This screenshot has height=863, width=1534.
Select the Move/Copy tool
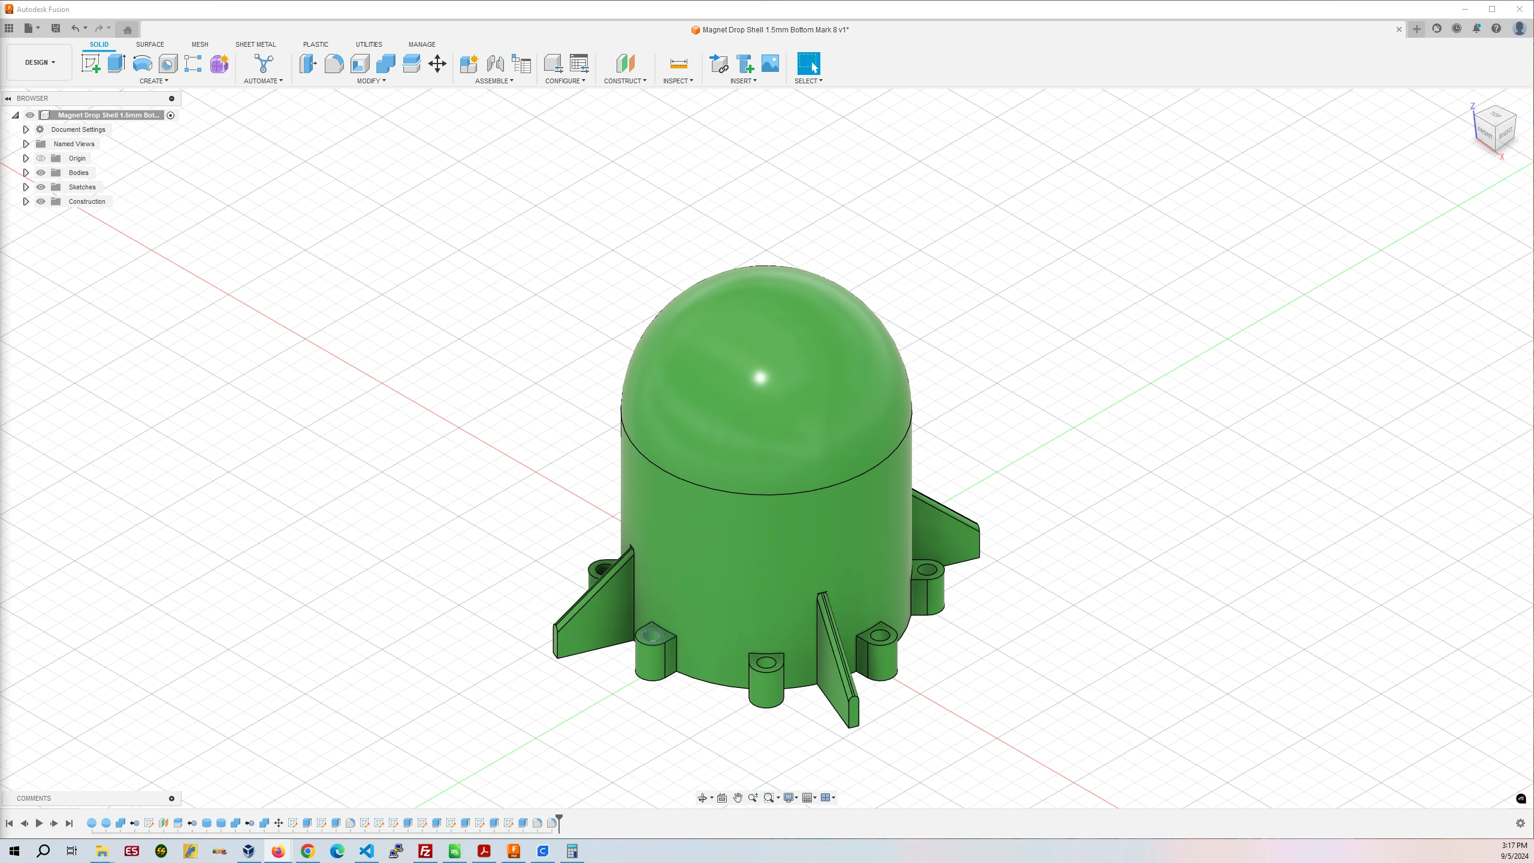[x=437, y=64]
